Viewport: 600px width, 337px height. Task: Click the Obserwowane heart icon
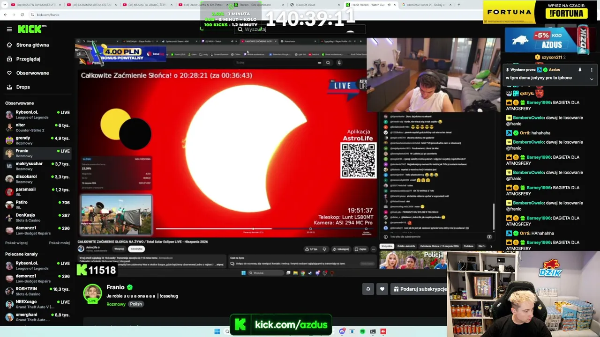pos(9,73)
